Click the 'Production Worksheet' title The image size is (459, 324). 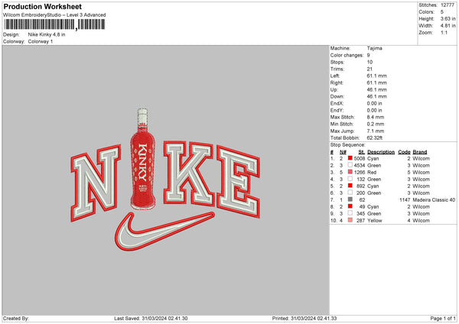[42, 6]
